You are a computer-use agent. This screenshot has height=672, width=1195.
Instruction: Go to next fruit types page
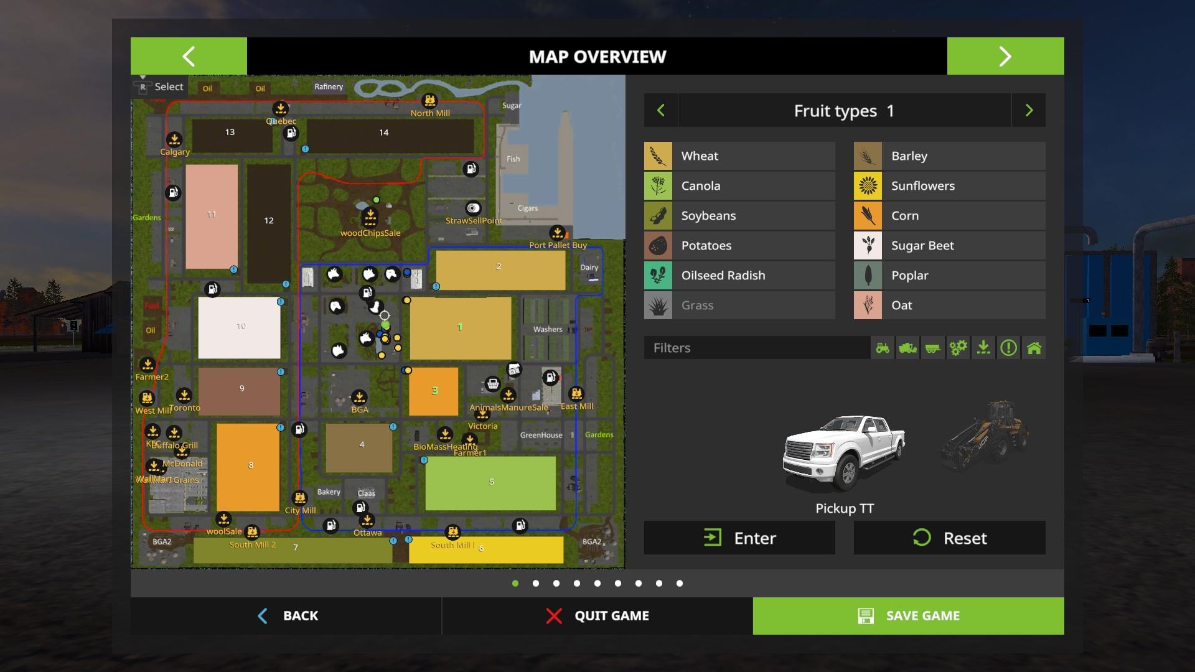(x=1029, y=111)
